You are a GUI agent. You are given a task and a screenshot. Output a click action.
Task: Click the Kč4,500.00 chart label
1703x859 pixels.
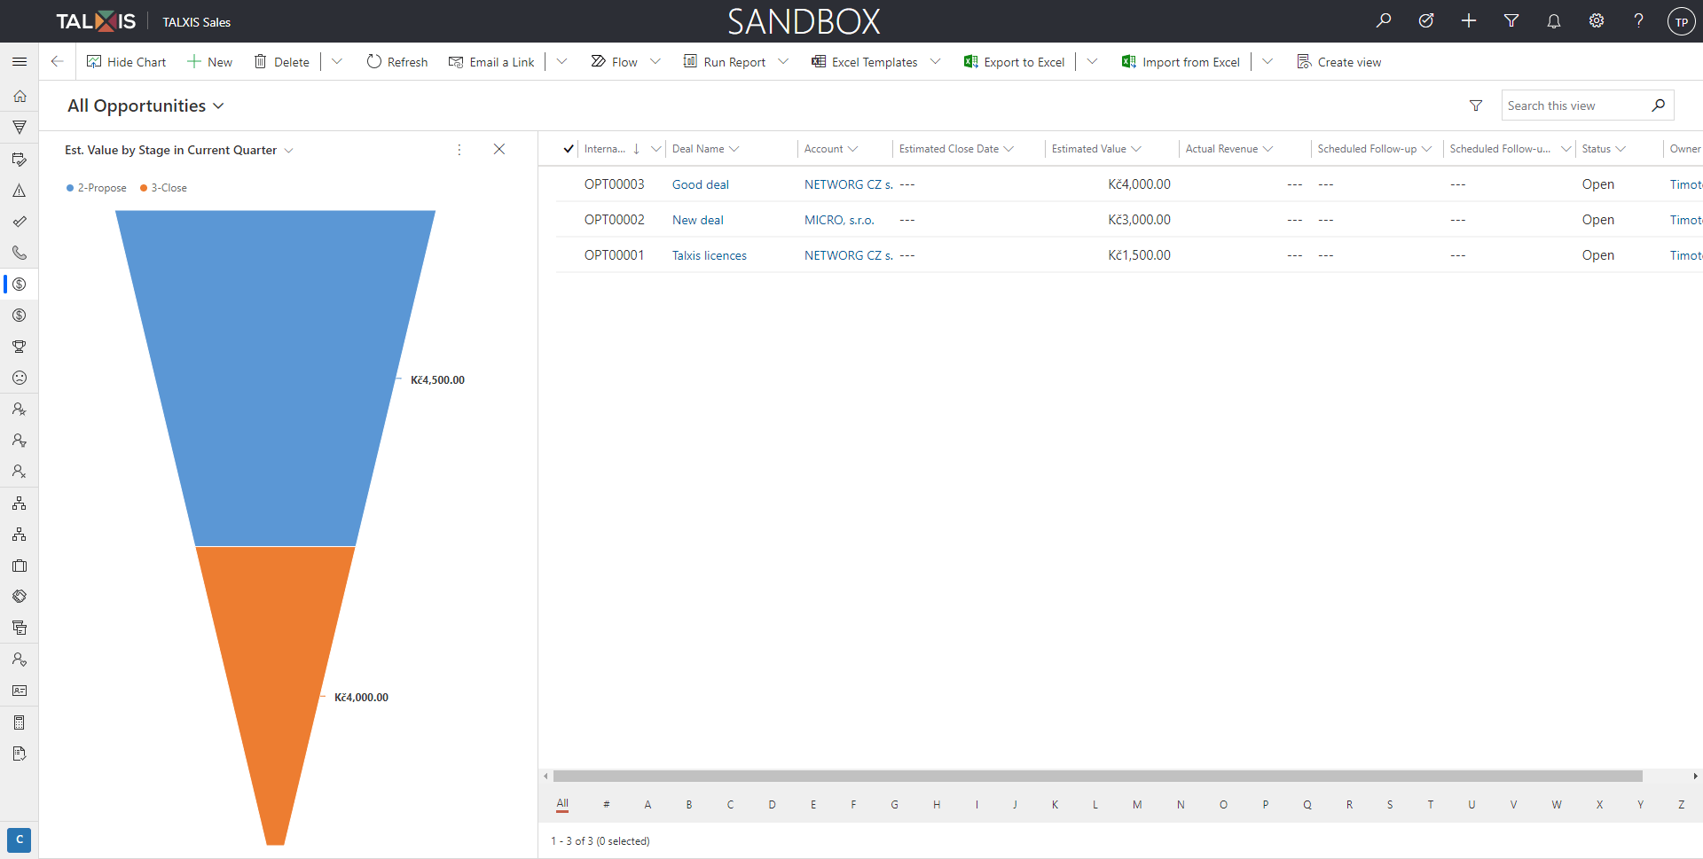437,379
